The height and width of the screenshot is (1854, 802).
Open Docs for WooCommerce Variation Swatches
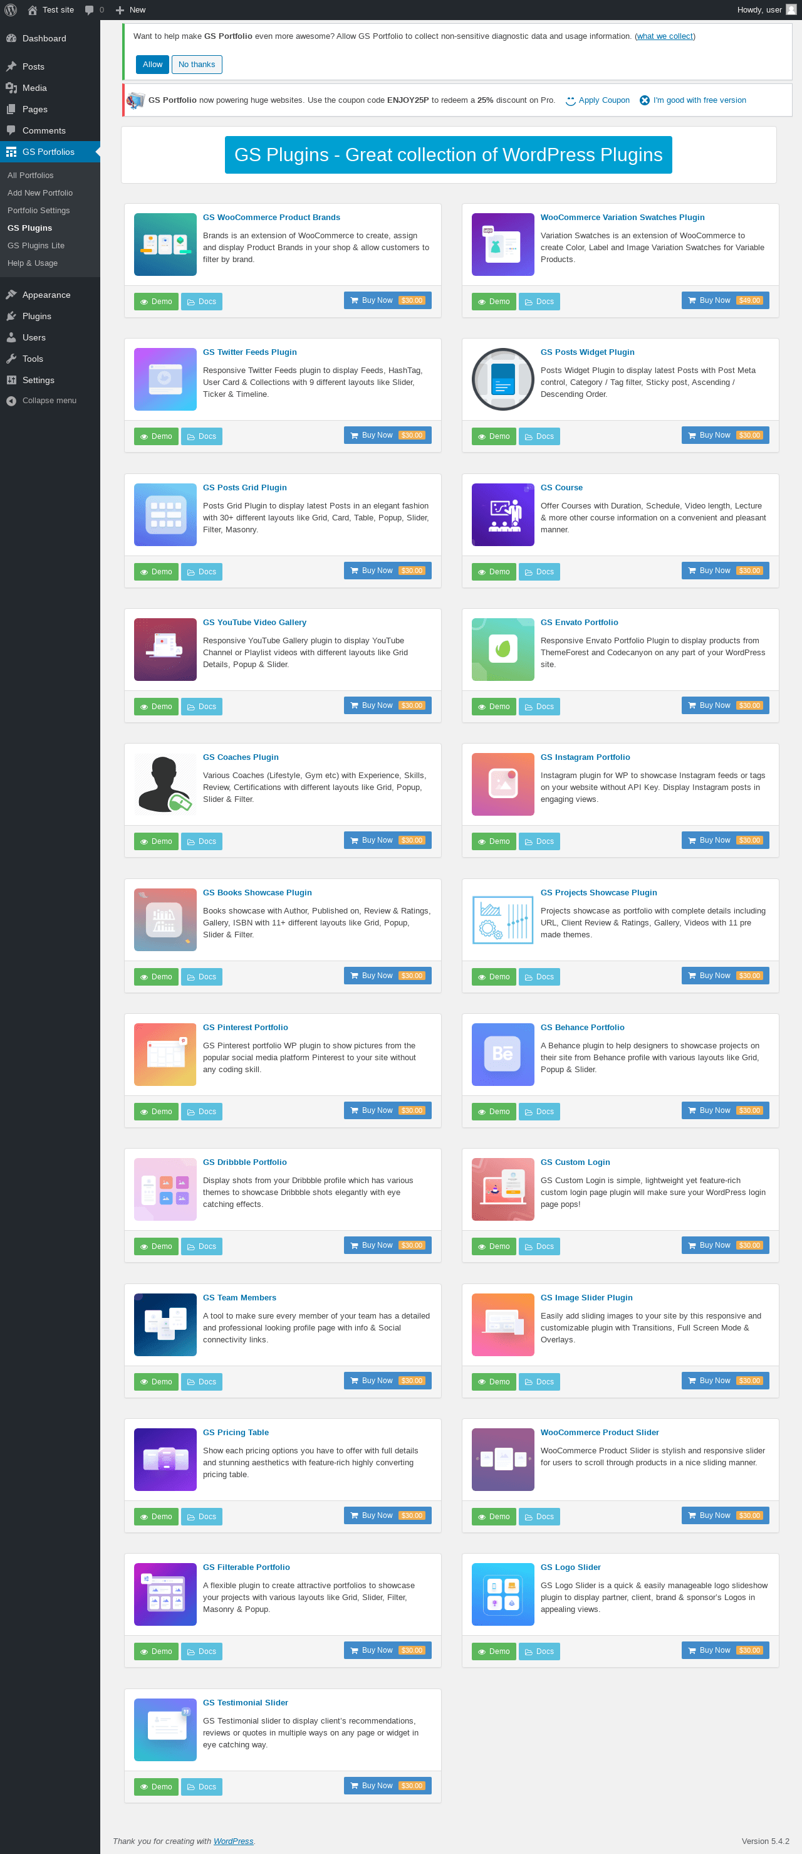pos(539,302)
